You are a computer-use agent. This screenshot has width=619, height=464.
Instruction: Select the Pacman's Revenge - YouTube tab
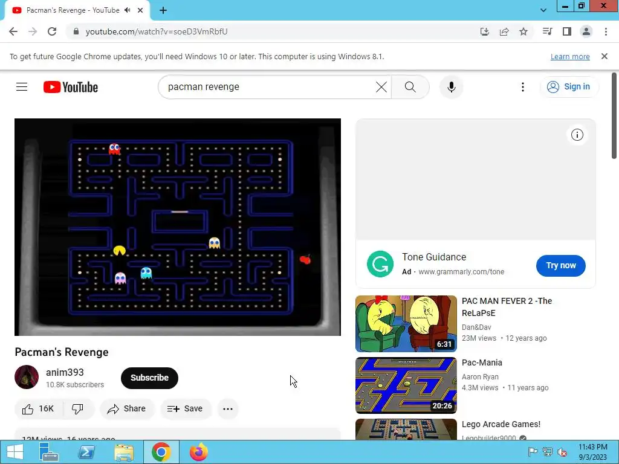coord(78,10)
